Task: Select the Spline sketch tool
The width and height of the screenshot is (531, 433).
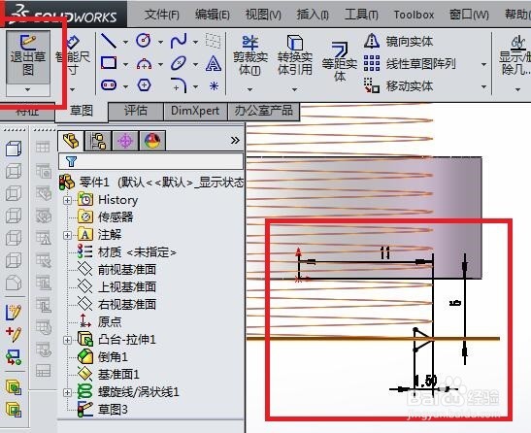Action: pyautogui.click(x=179, y=41)
